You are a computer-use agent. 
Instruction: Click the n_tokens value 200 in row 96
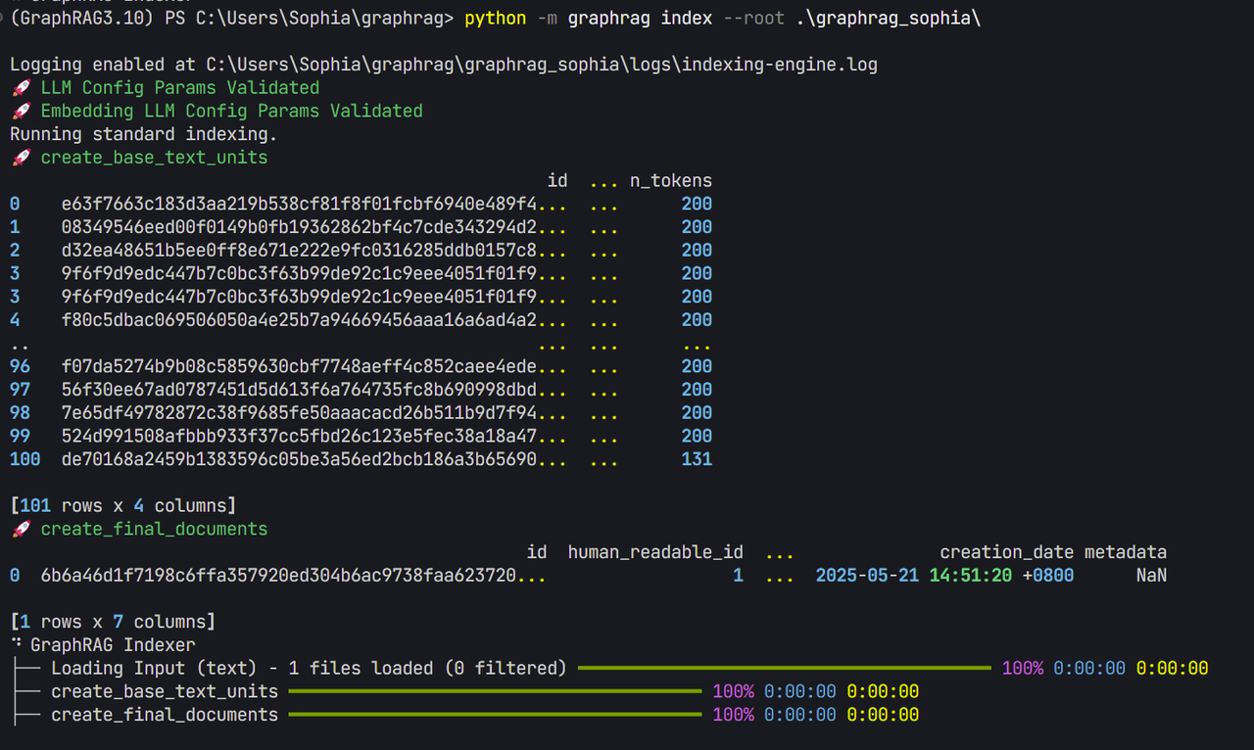click(697, 366)
